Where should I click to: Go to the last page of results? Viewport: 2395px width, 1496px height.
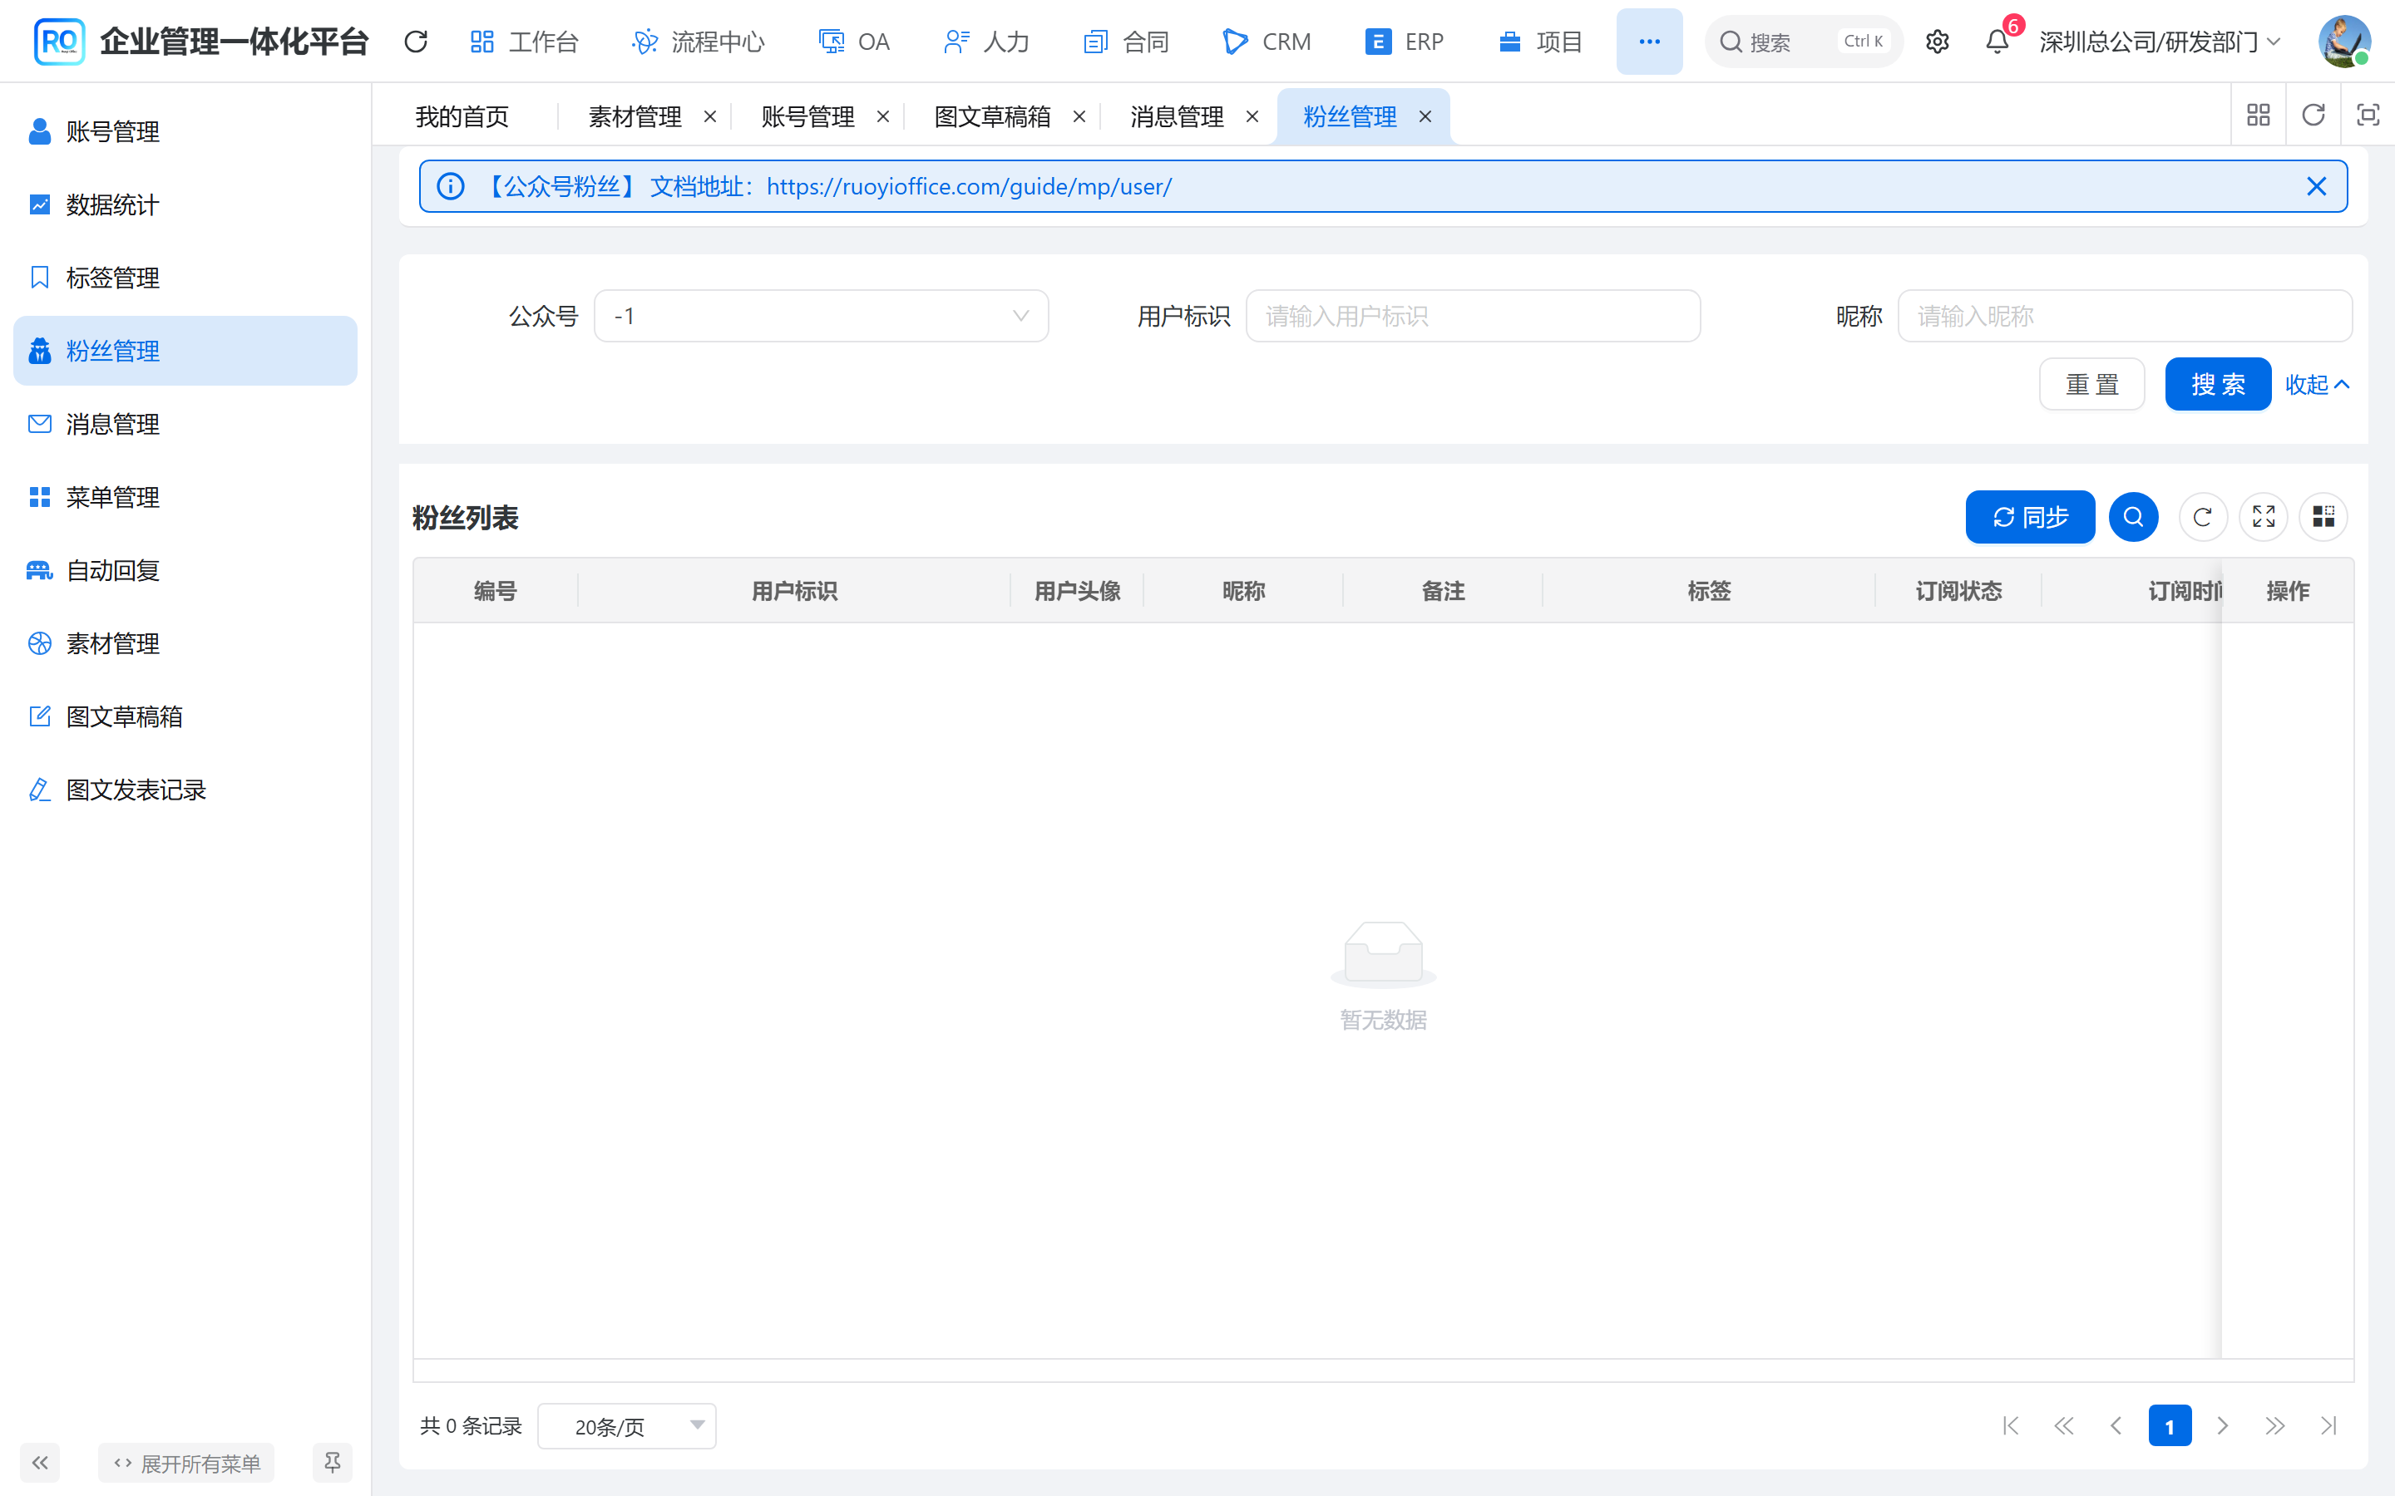2328,1425
